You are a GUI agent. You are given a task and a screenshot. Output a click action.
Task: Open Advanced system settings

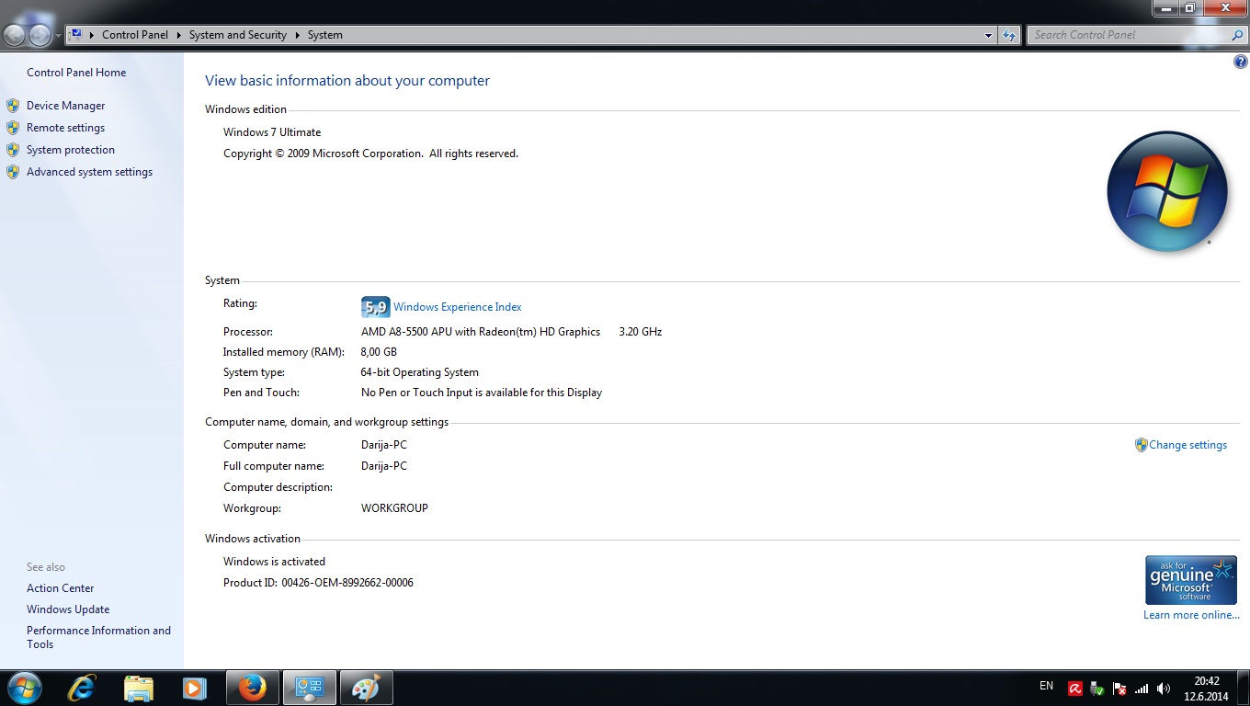click(x=89, y=172)
